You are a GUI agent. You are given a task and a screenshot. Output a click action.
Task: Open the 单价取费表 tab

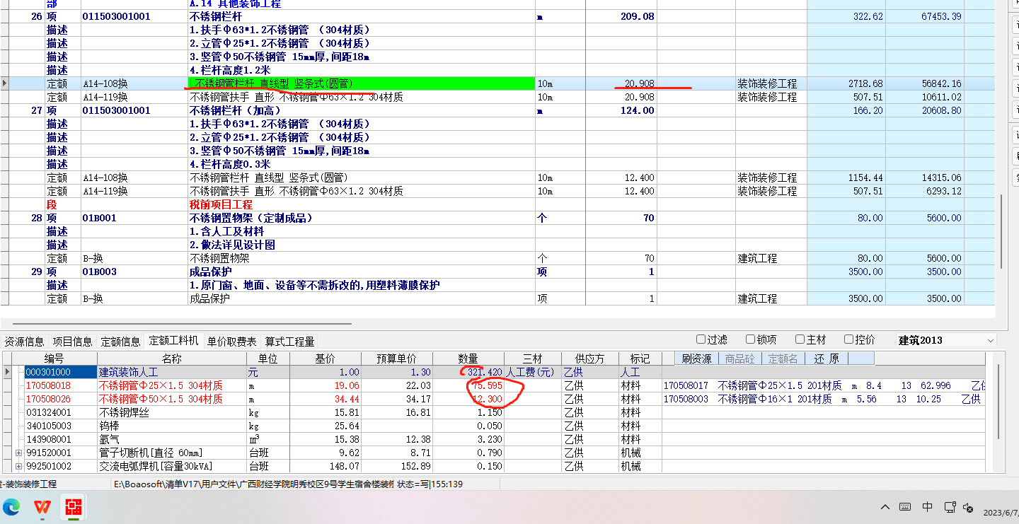point(232,342)
